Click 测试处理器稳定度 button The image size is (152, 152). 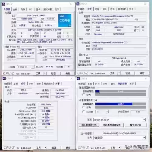coord(112,125)
